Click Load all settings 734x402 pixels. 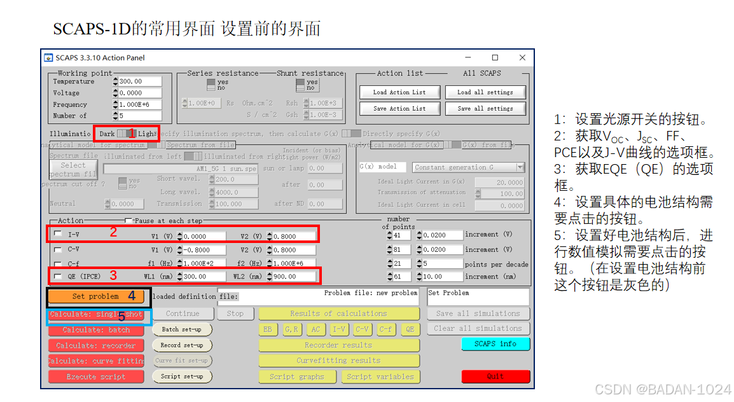[x=485, y=92]
